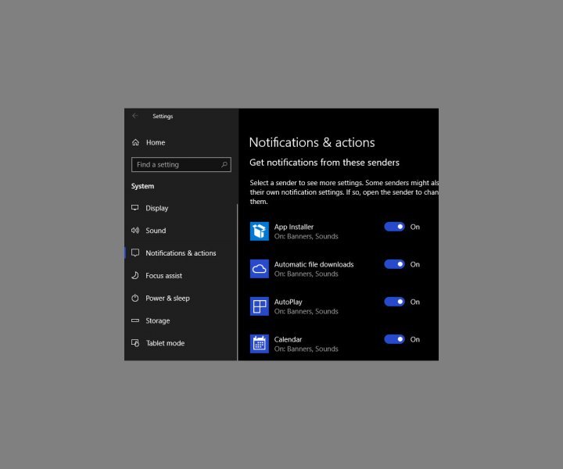Image resolution: width=563 pixels, height=469 pixels.
Task: Click the System section label
Action: [x=142, y=186]
